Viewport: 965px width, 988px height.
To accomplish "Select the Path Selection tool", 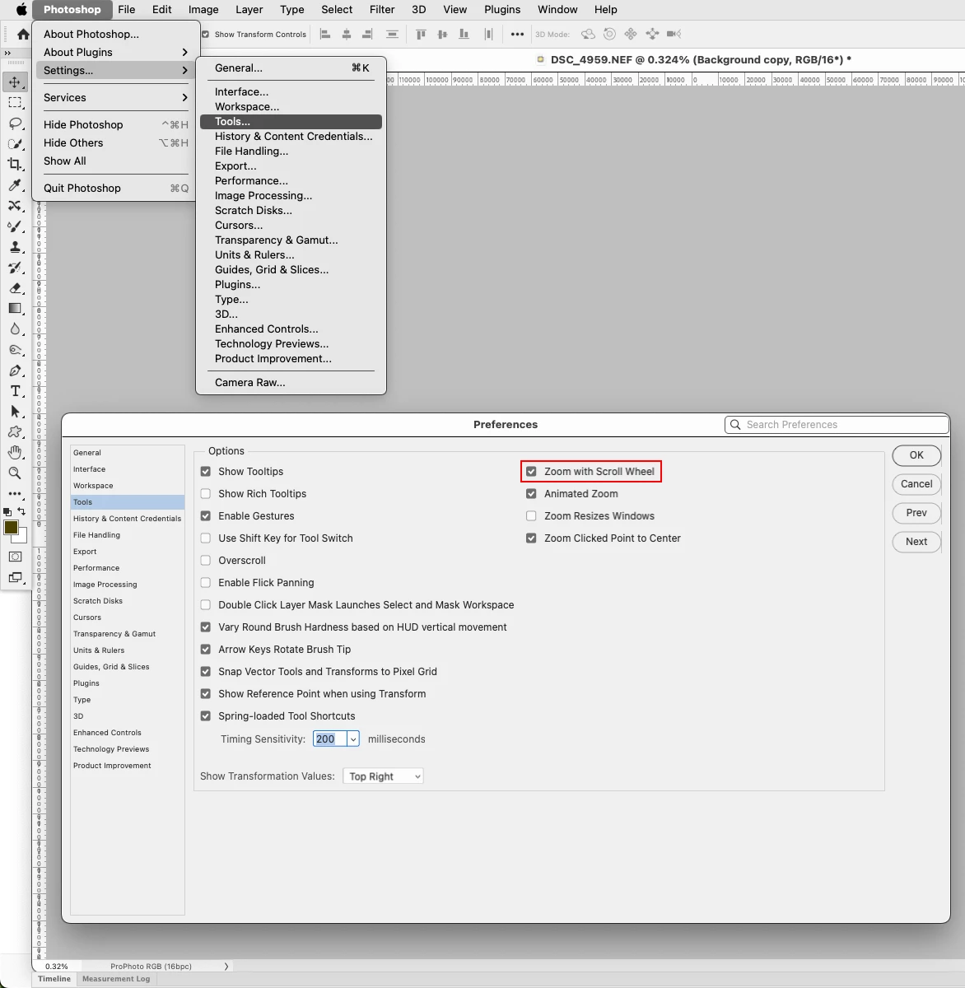I will point(15,412).
